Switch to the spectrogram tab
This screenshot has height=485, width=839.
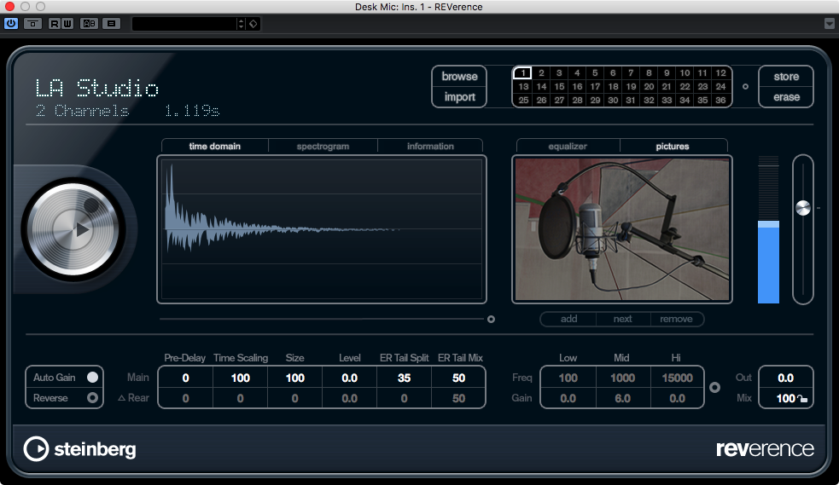tap(323, 147)
